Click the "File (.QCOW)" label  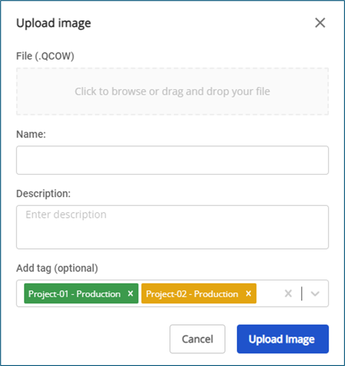pyautogui.click(x=45, y=56)
